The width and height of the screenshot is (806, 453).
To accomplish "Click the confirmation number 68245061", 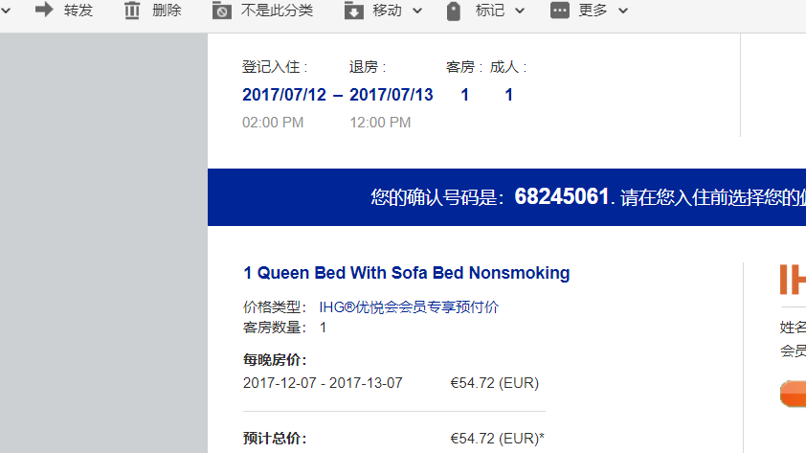I will click(561, 196).
